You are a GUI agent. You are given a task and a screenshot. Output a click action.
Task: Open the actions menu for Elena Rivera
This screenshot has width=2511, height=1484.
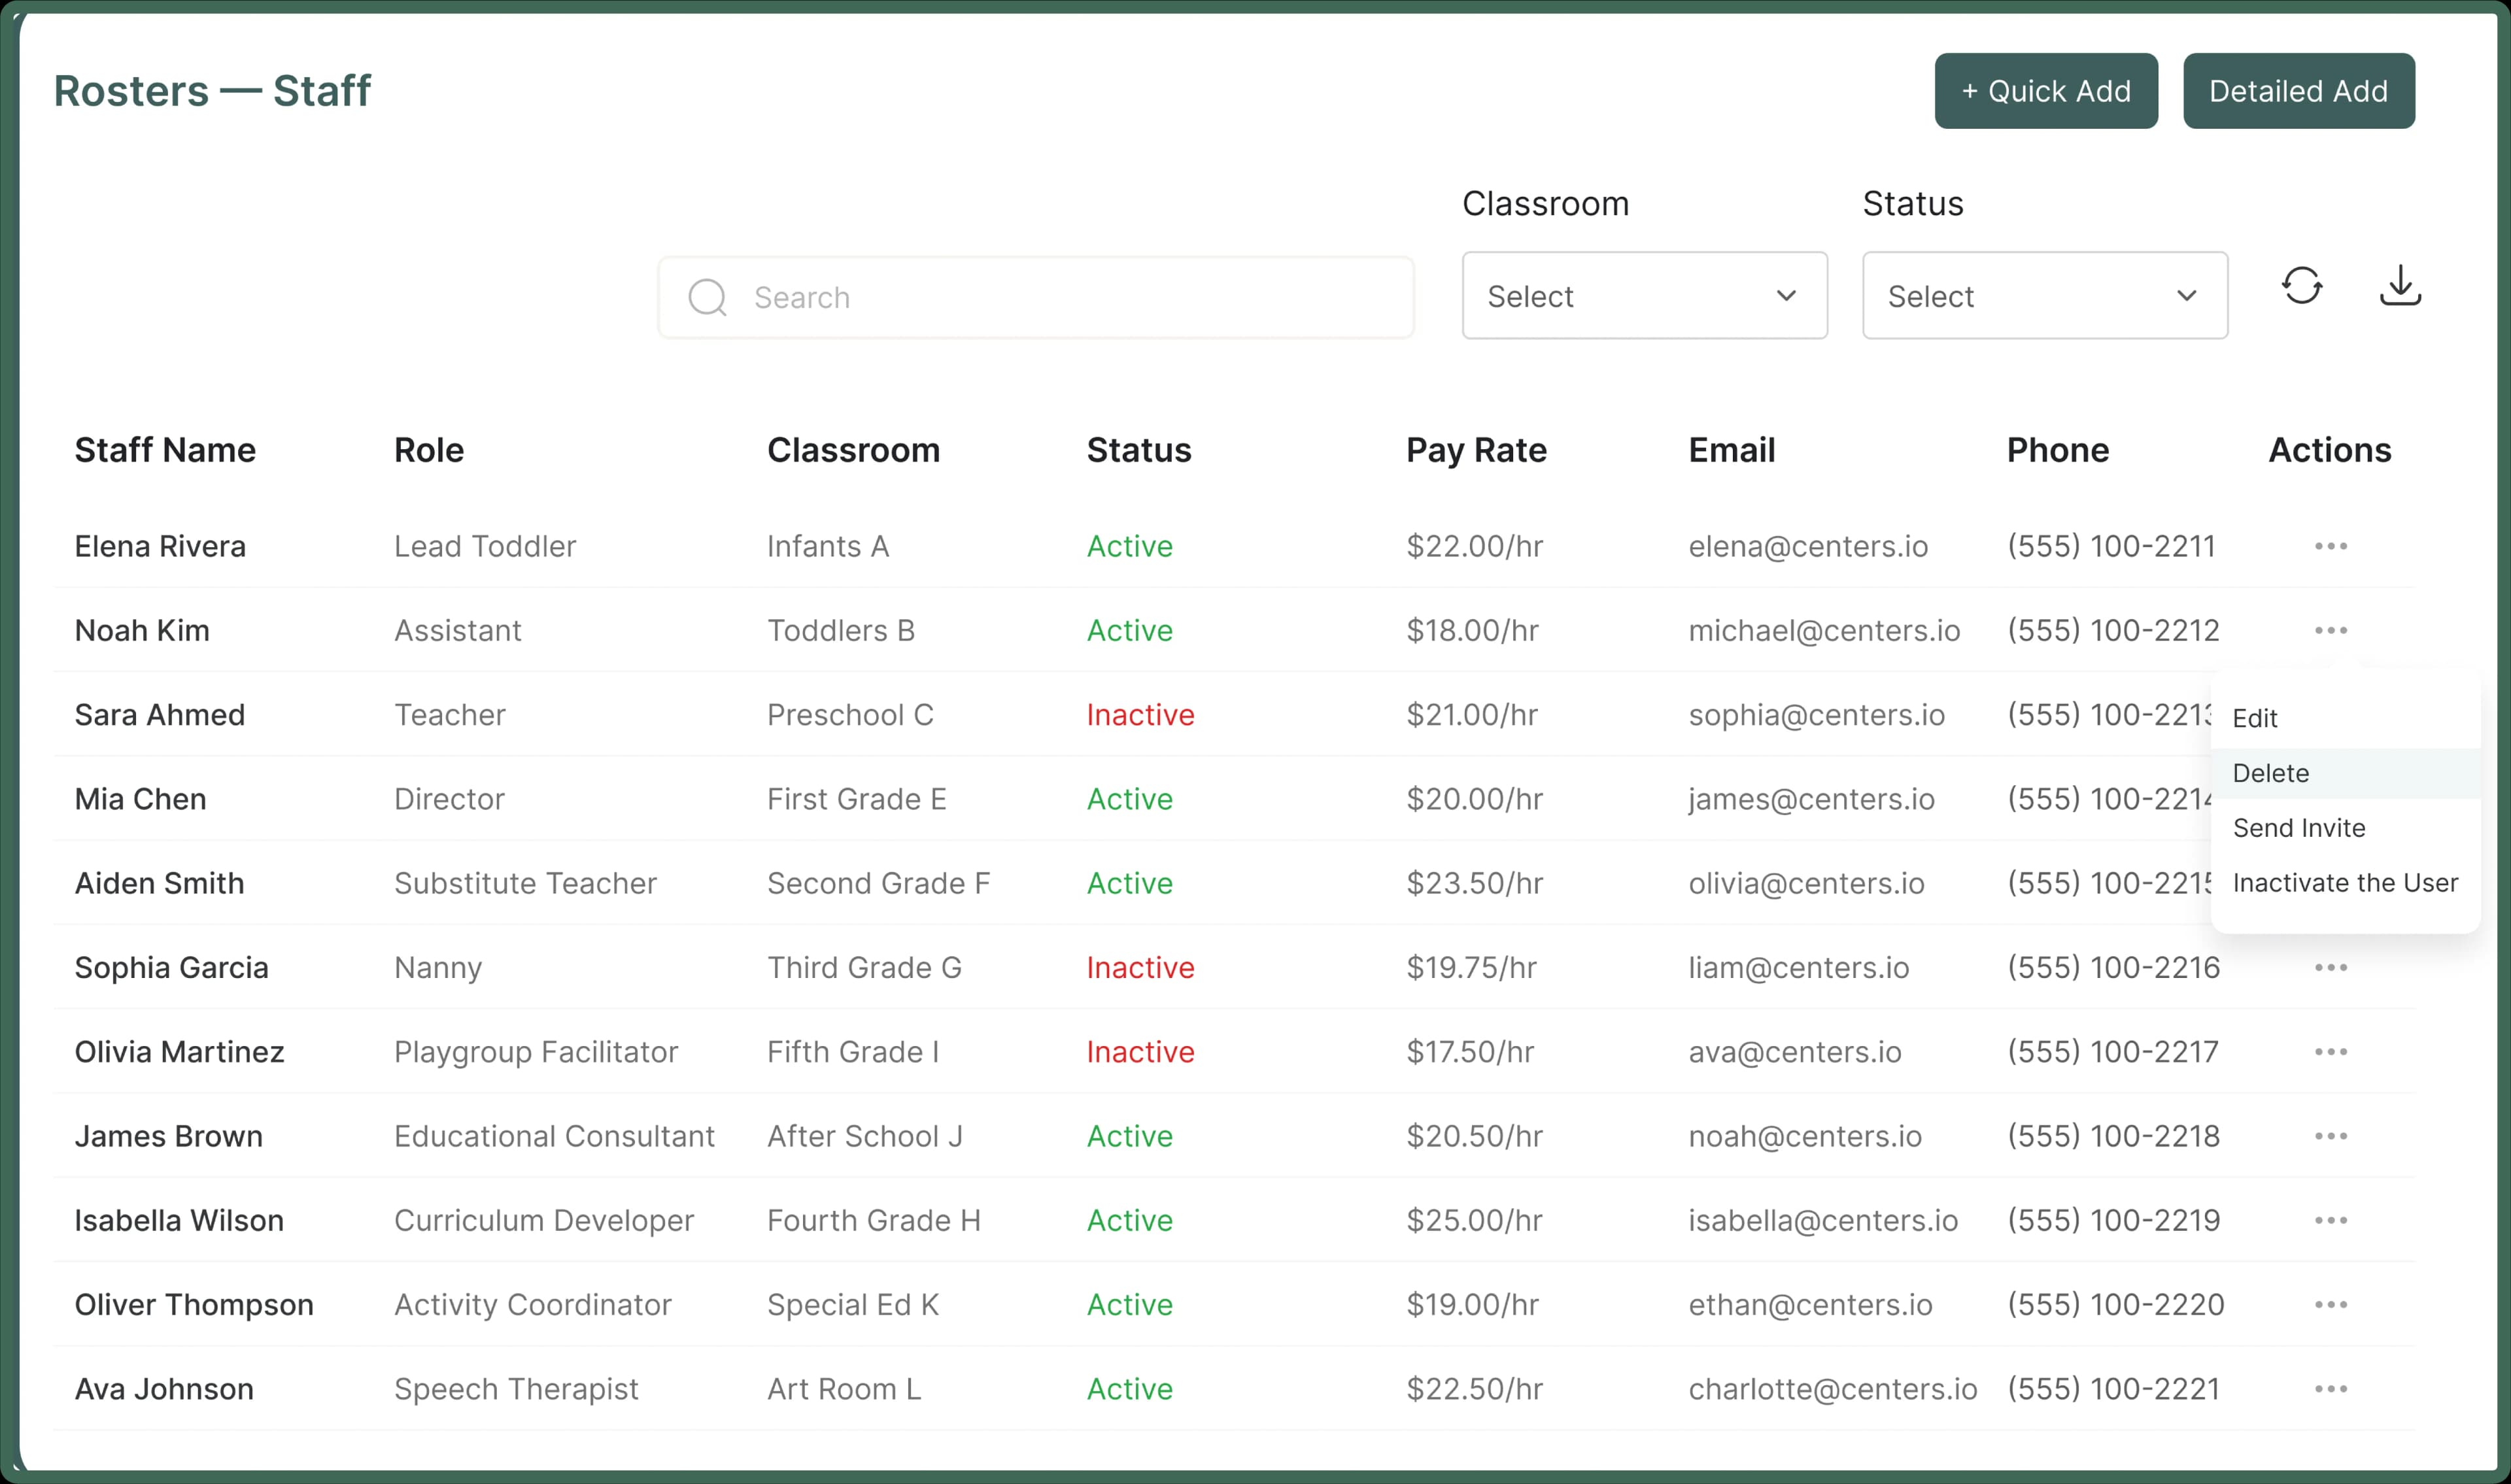tap(2331, 546)
